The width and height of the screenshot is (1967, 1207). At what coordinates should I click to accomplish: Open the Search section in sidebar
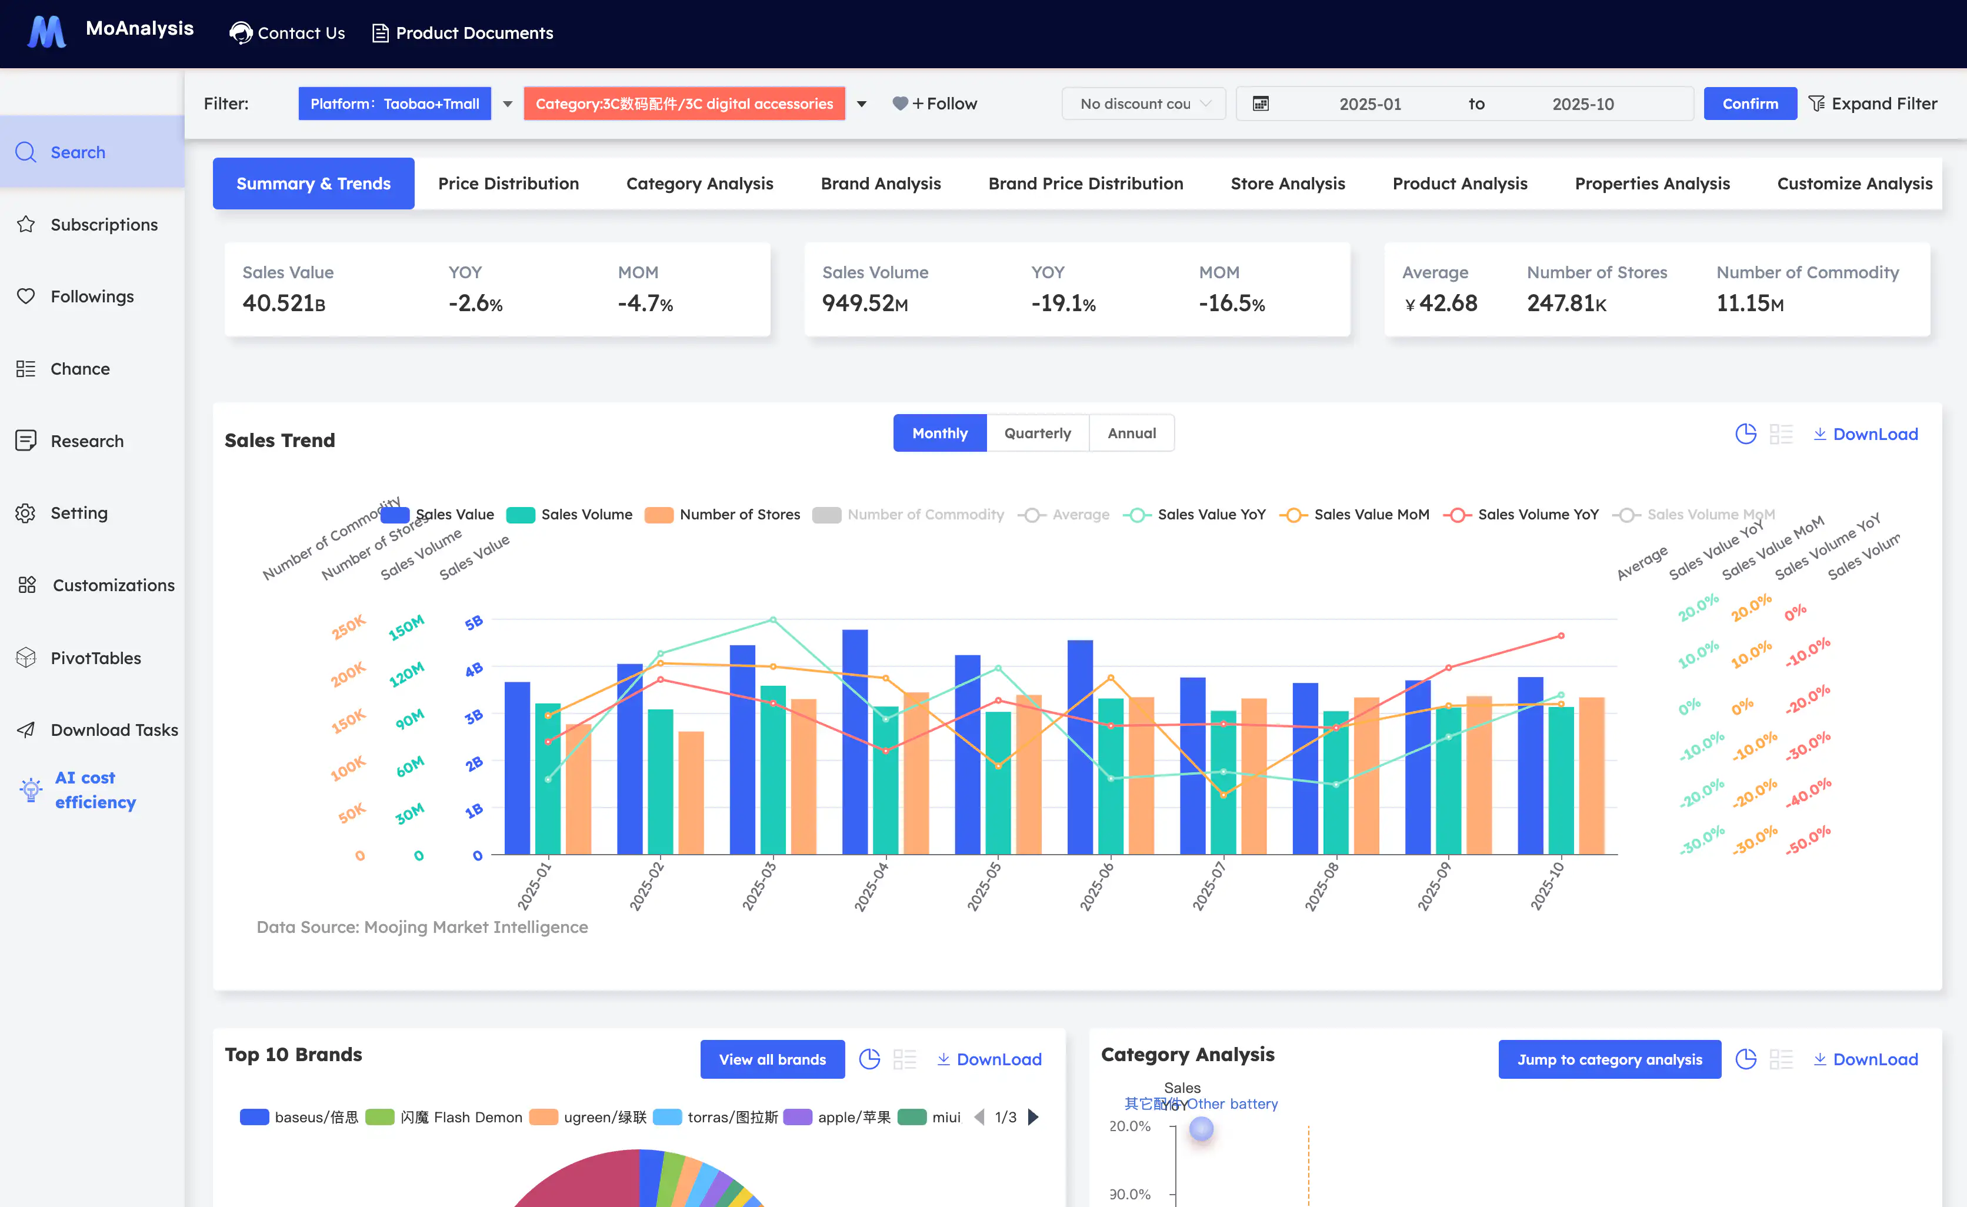point(78,152)
